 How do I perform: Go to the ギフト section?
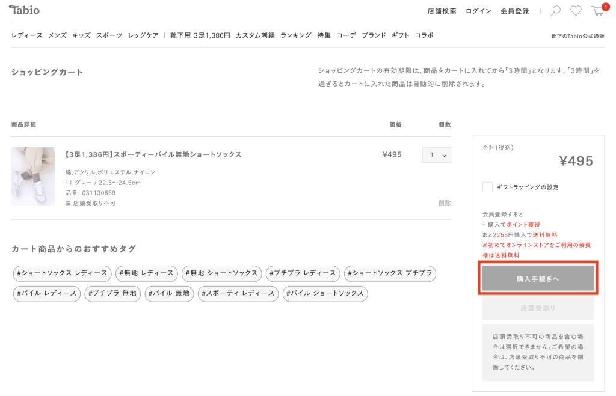400,35
